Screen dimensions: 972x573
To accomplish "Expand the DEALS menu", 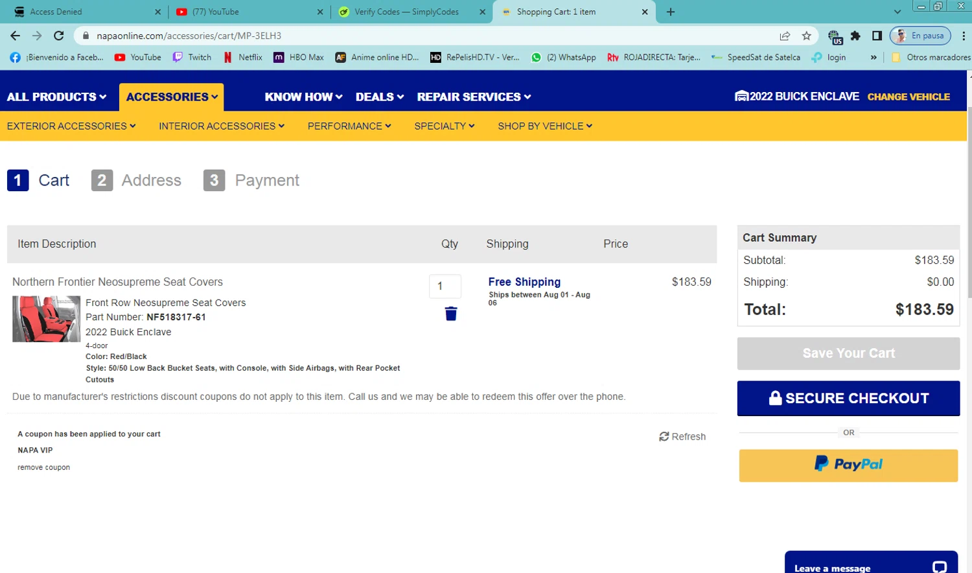I will 380,97.
